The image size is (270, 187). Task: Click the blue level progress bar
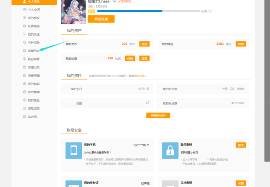pos(130,11)
